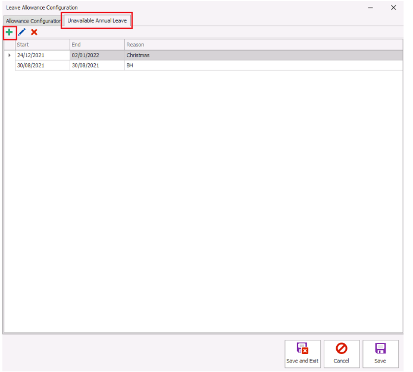Open the Unavailable Annual Leave tab
The width and height of the screenshot is (413, 372).
coord(97,20)
